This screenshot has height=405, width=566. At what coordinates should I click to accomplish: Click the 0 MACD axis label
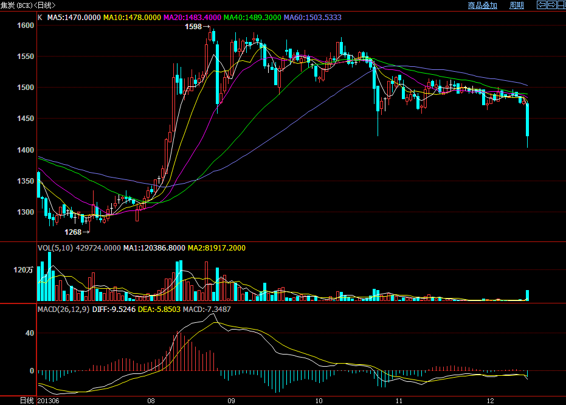(x=32, y=371)
